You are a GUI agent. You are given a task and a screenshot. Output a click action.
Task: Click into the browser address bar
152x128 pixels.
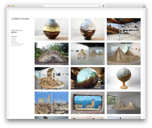72,6
